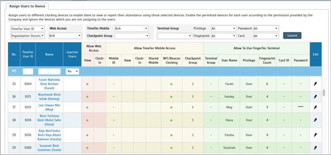This screenshot has width=331, height=155.
Task: Click the reset filter undo arrow icon
Action: (x=14, y=71)
